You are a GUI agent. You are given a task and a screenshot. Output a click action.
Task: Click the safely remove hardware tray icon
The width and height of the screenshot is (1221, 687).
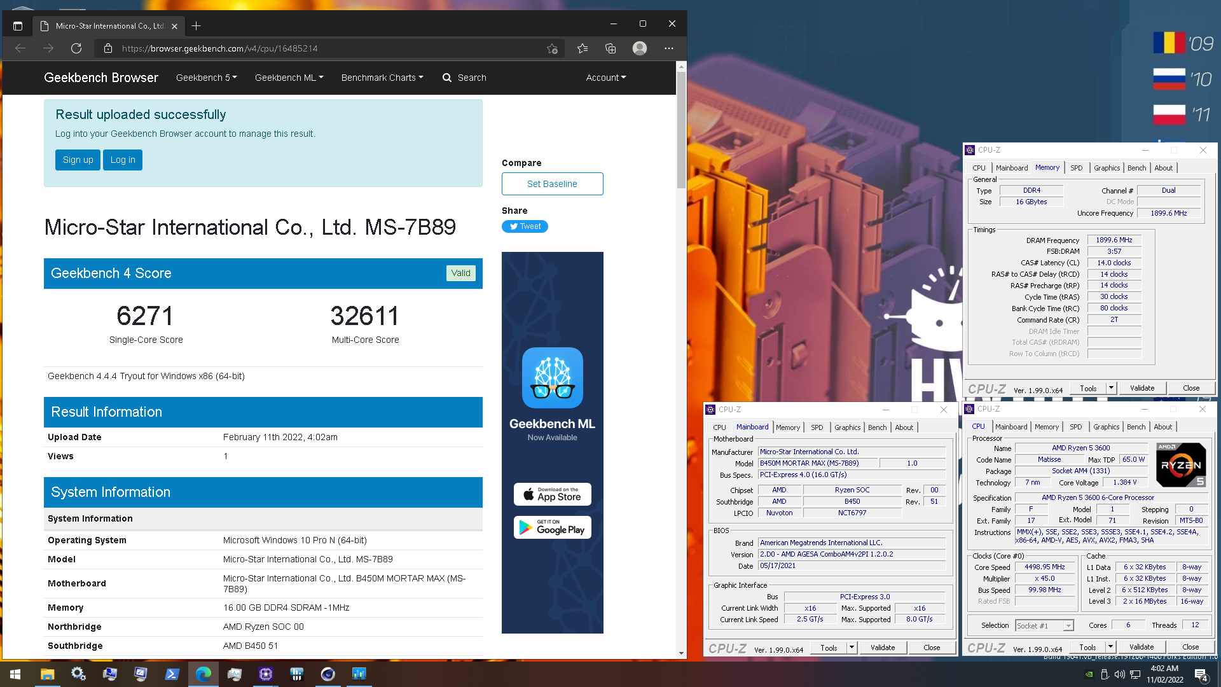[1105, 674]
